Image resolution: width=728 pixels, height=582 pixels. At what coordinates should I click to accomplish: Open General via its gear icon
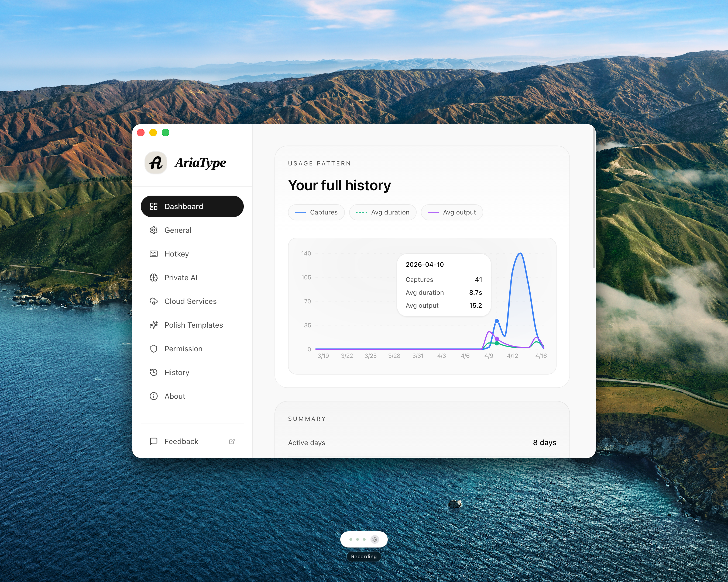(x=154, y=230)
